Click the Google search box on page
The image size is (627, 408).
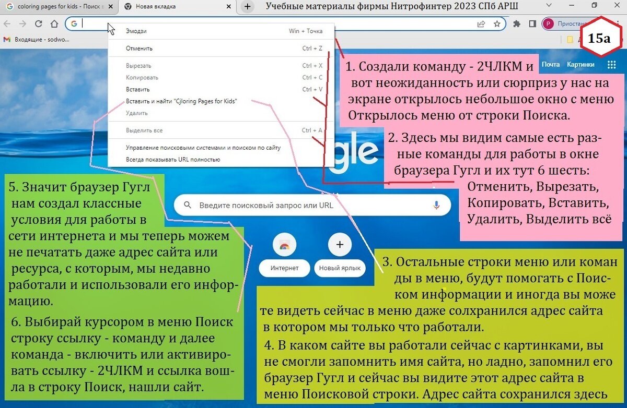tap(312, 206)
